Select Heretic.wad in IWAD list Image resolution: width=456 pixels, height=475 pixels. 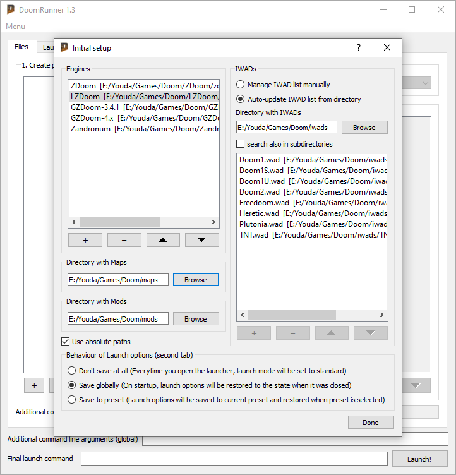tap(313, 213)
